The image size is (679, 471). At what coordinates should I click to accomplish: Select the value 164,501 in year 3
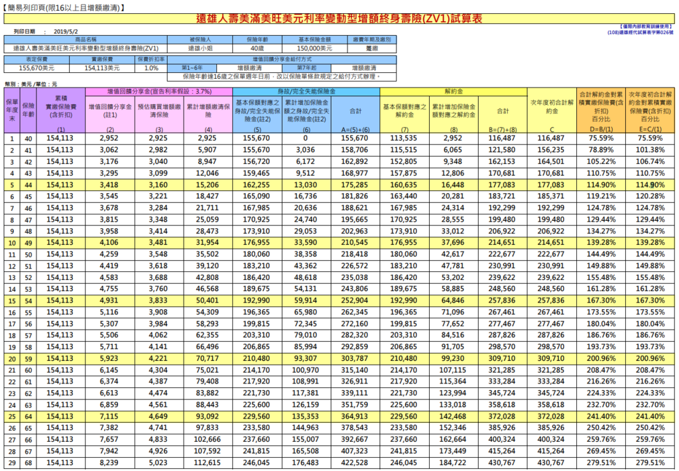point(551,162)
